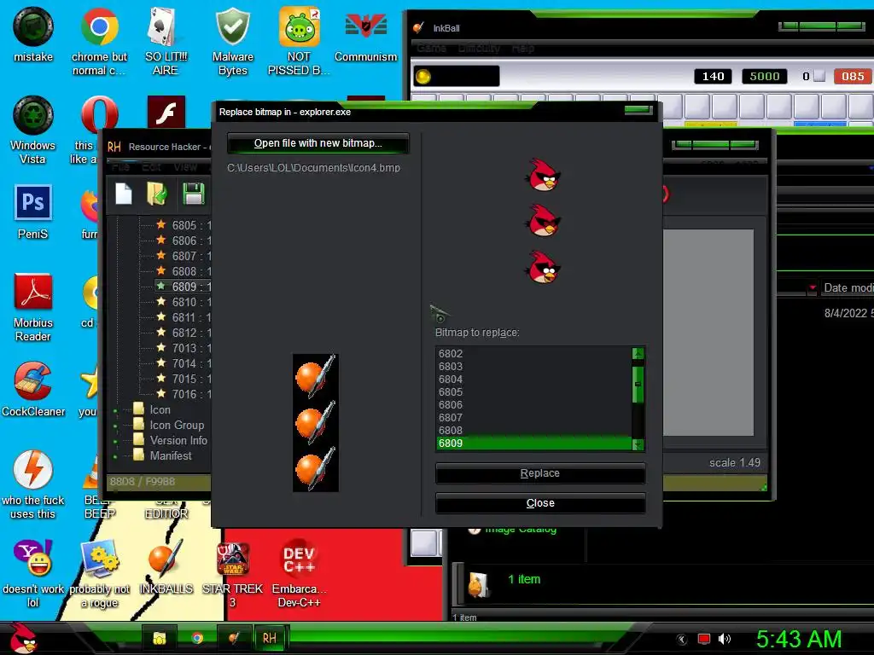Click green Save icon in Resource Hacker toolbar
874x655 pixels.
pos(194,194)
